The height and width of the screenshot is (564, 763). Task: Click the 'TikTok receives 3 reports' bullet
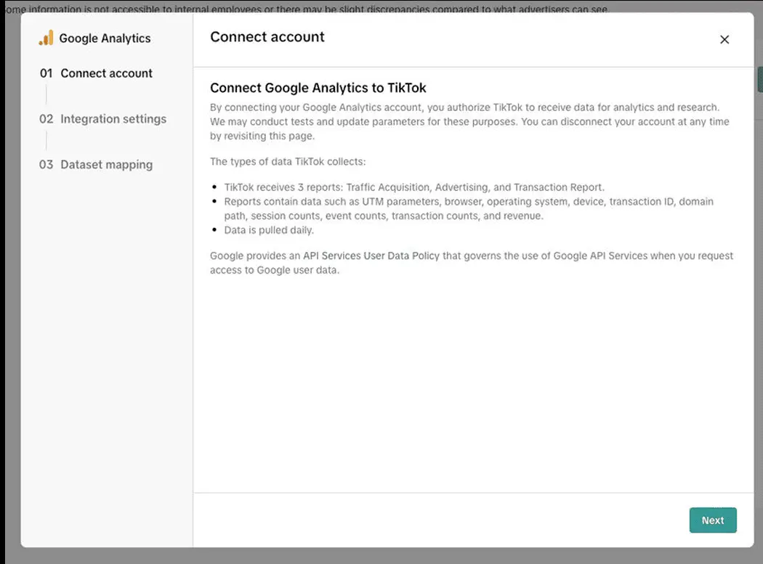coord(414,187)
